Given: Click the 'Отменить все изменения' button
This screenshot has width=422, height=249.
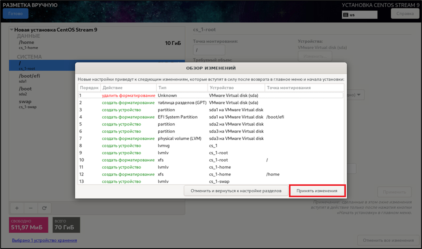Looking at the screenshot, I should [x=388, y=240].
